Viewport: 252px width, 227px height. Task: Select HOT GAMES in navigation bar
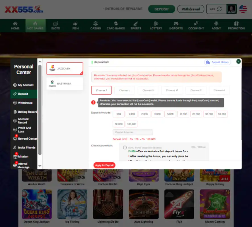(35, 26)
